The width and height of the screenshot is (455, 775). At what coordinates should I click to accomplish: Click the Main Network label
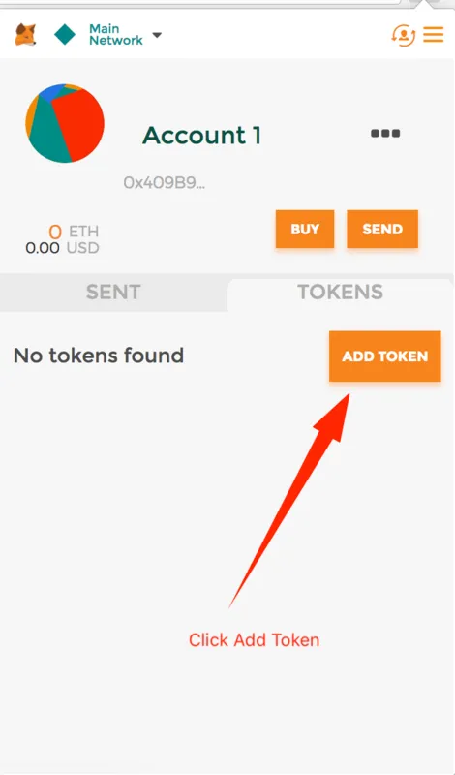point(116,35)
